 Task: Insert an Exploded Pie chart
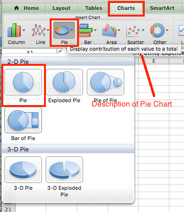(64, 82)
